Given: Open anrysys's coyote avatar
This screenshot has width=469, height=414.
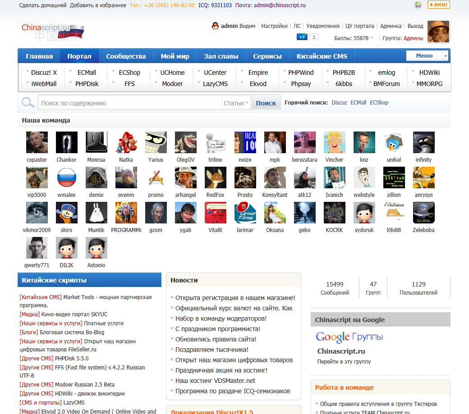Looking at the screenshot, I should pyautogui.click(x=423, y=177).
